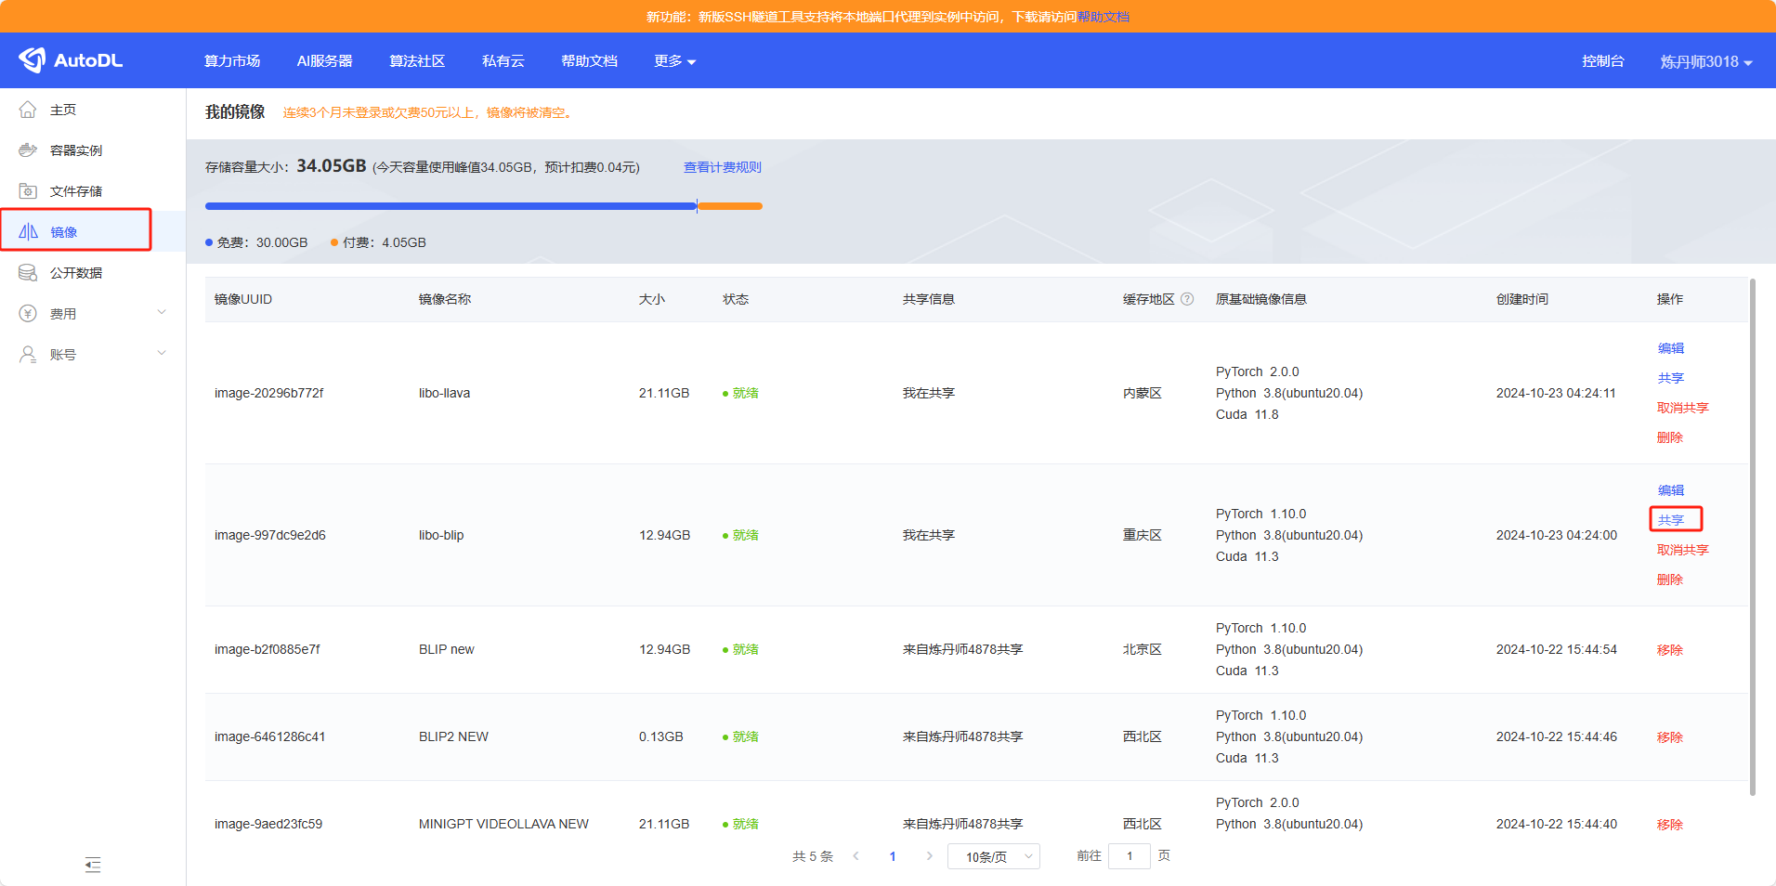
Task: Click the account person icon in sidebar
Action: [28, 355]
